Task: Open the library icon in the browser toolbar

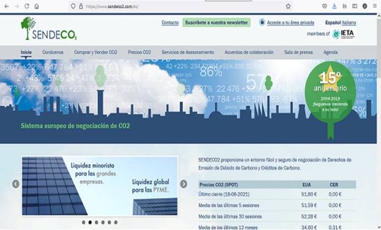Action: (345, 6)
